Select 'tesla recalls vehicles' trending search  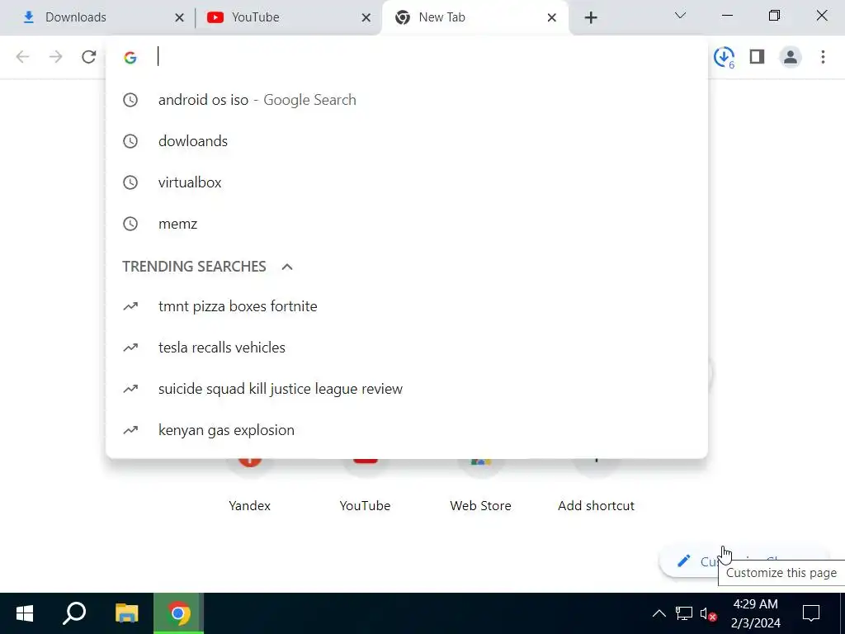tap(407, 348)
